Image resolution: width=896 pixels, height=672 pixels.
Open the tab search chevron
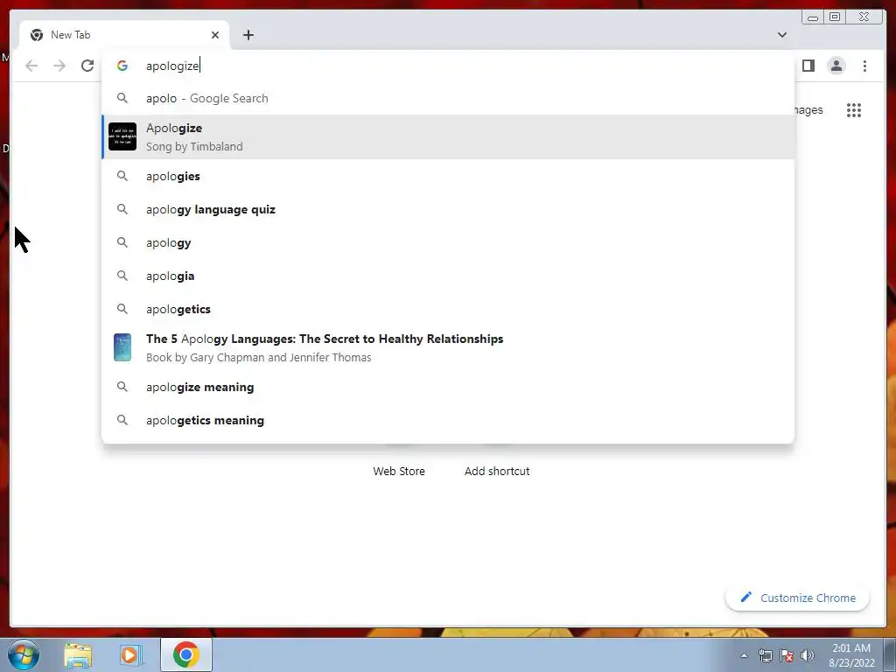point(781,35)
